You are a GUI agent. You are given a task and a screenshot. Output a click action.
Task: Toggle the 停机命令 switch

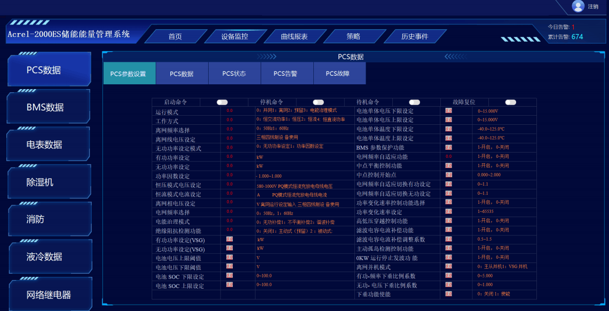[318, 102]
